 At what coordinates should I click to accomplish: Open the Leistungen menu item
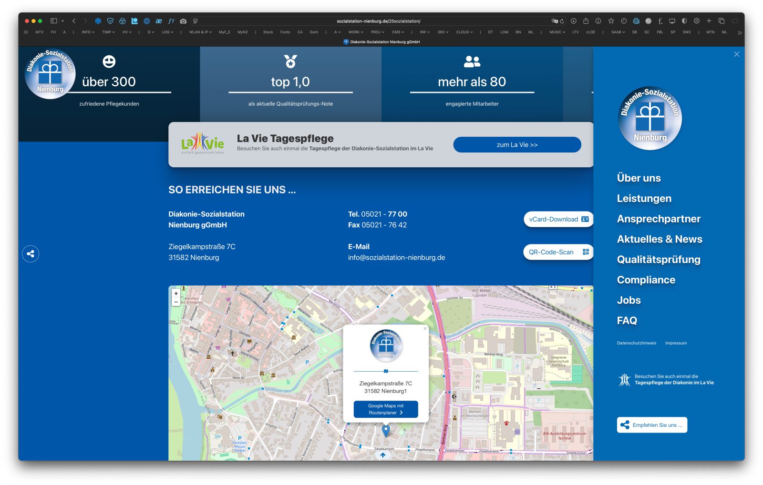(644, 198)
